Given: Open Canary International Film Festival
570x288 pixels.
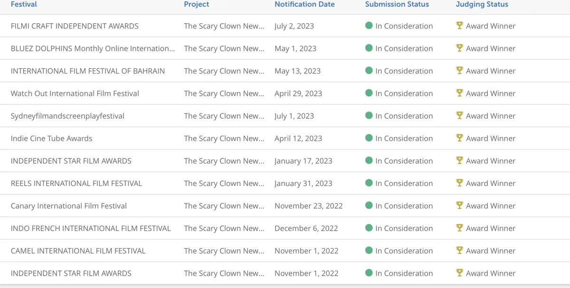Looking at the screenshot, I should pyautogui.click(x=69, y=206).
